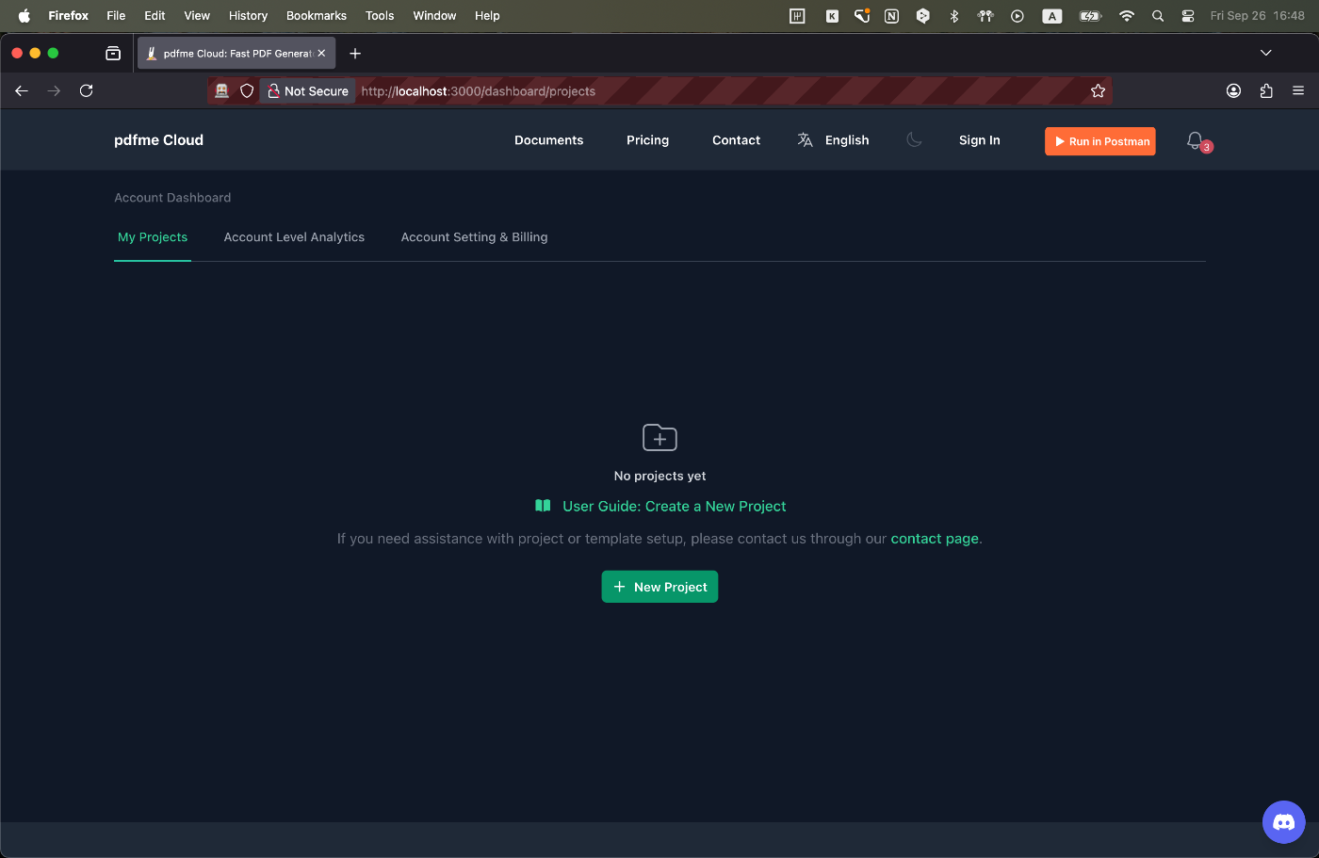Open Wi-Fi status in the menu bar
The width and height of the screenshot is (1319, 858).
point(1127,16)
